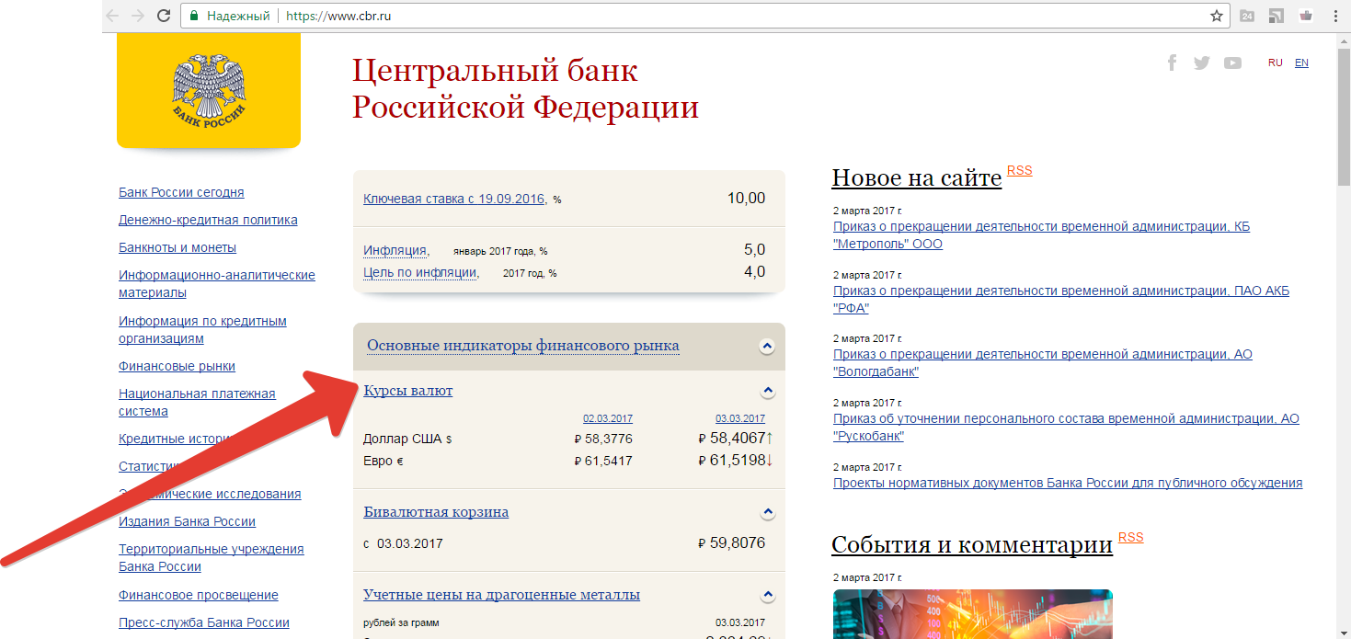Click 'Ключевая ставка с 19.09.2016' link
Viewport: 1351px width, 639px height.
point(455,199)
